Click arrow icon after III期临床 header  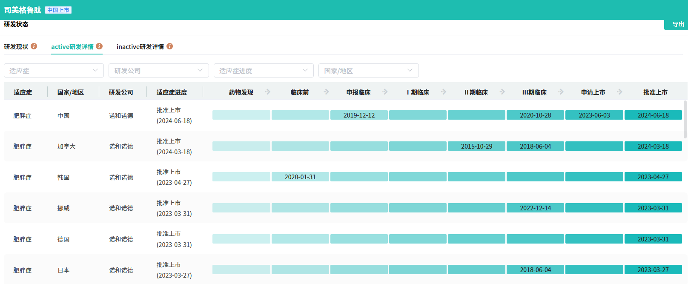pos(561,92)
